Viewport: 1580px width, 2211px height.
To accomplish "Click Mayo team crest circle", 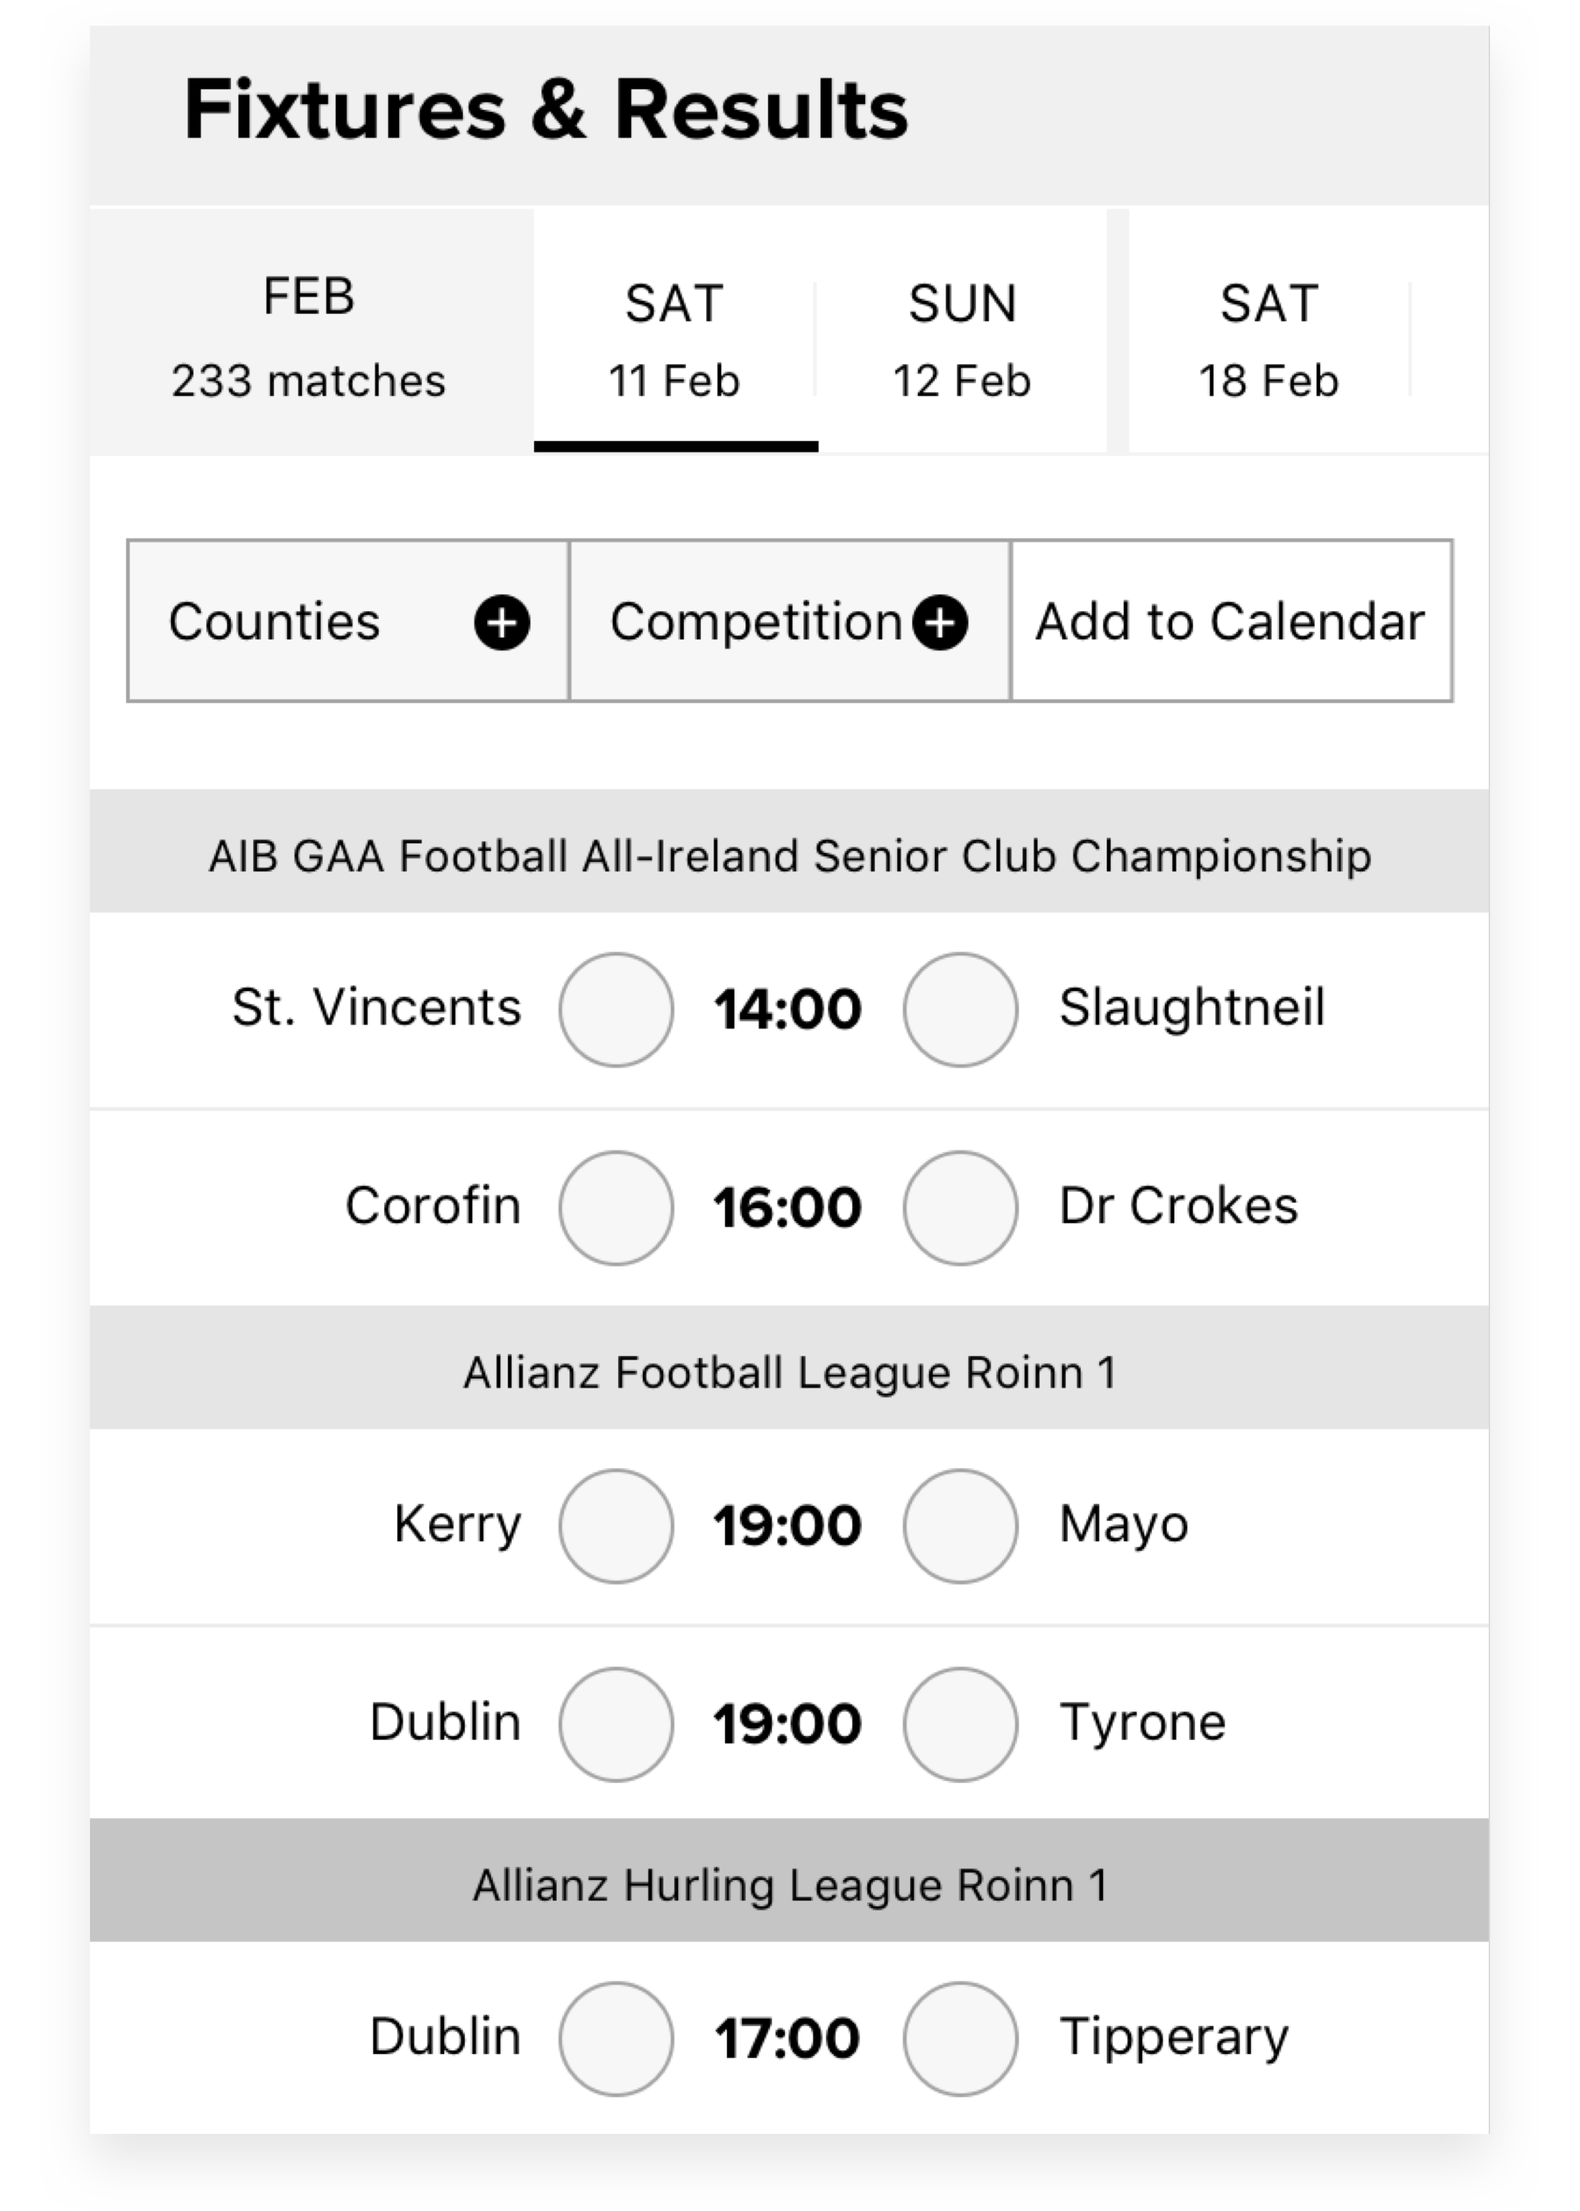I will click(959, 1525).
